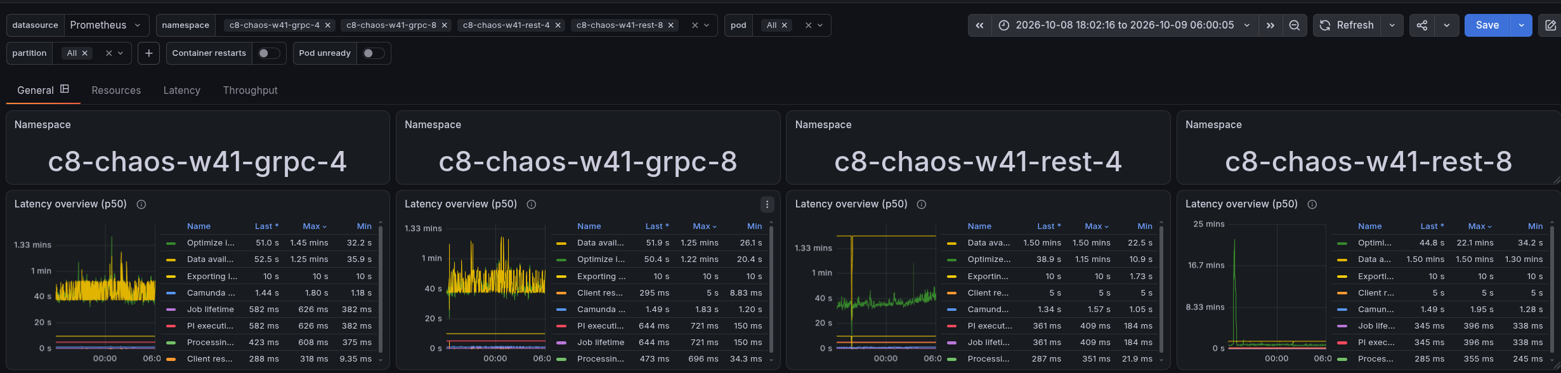Image resolution: width=1561 pixels, height=373 pixels.
Task: Sort rest-8 legend by Min column
Action: tap(1535, 226)
